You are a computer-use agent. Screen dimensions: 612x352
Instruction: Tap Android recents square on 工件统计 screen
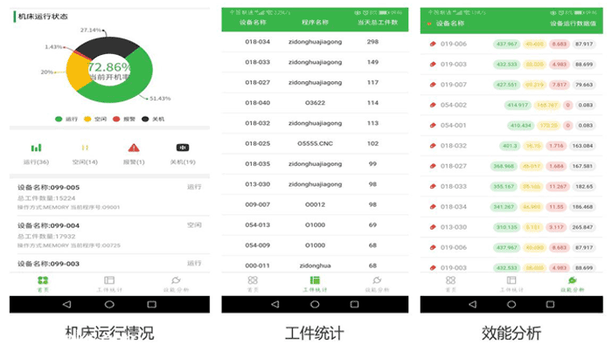[x=354, y=305]
